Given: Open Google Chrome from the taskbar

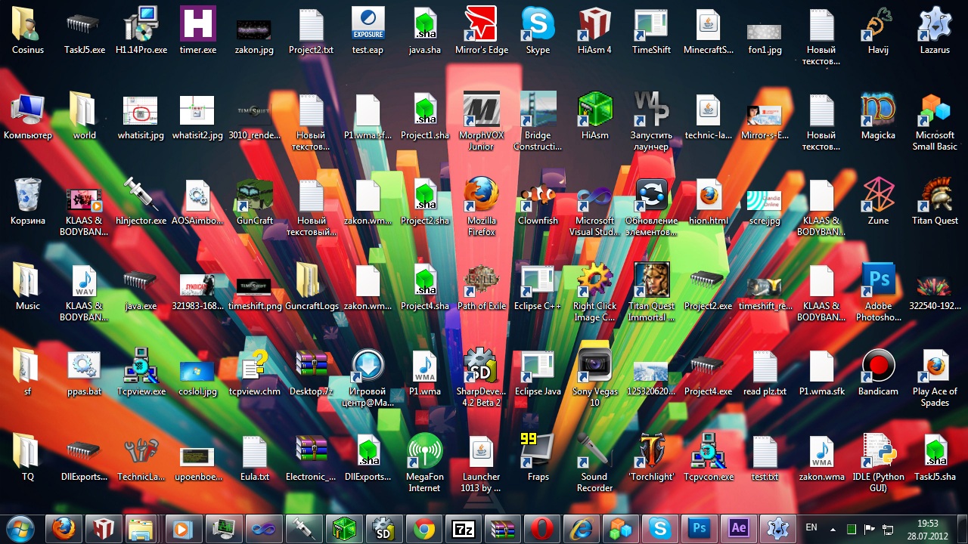Looking at the screenshot, I should [x=424, y=529].
